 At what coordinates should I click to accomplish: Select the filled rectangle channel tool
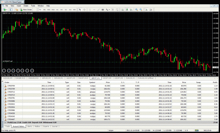pyautogui.click(x=103, y=10)
